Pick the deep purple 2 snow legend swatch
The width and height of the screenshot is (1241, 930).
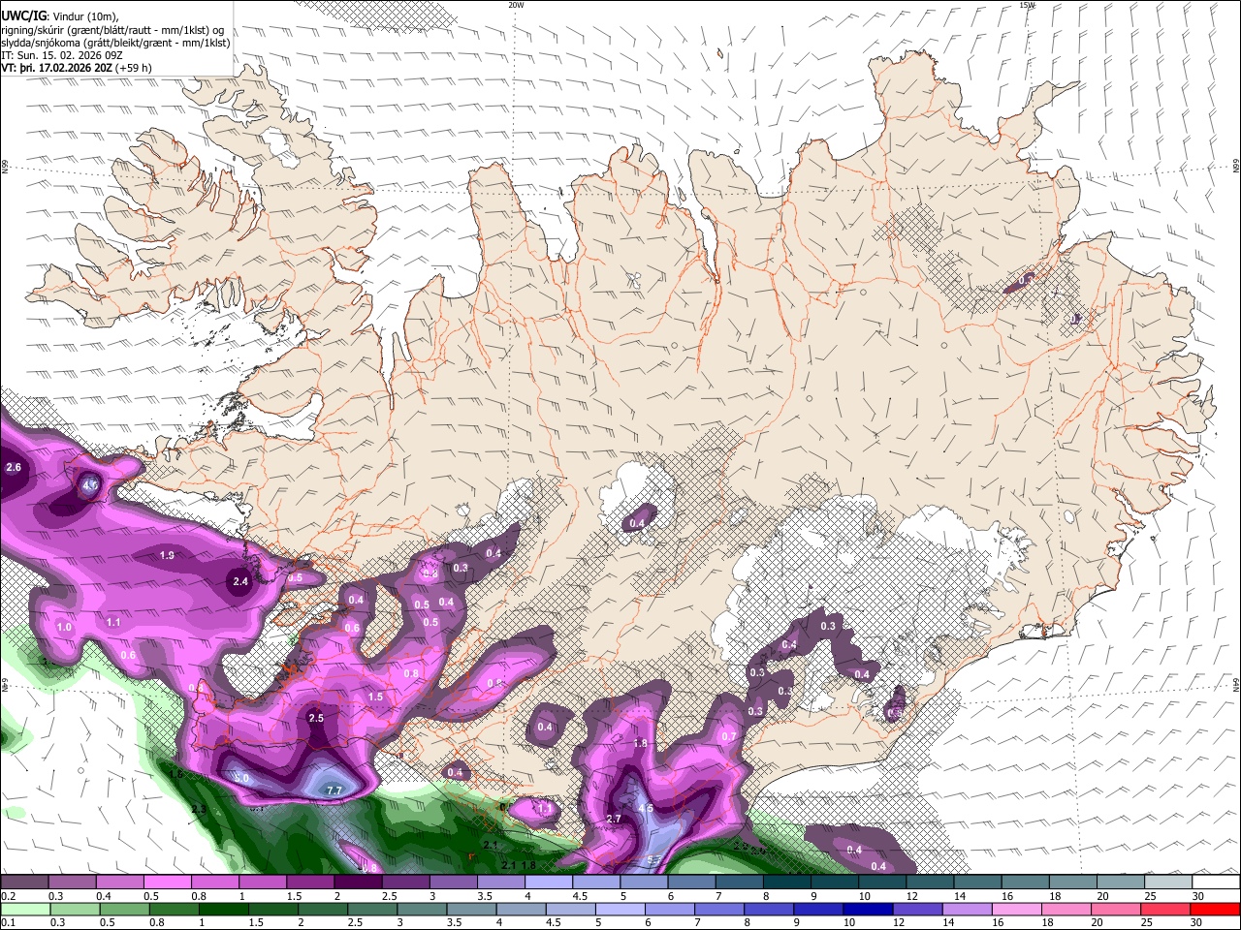click(358, 883)
